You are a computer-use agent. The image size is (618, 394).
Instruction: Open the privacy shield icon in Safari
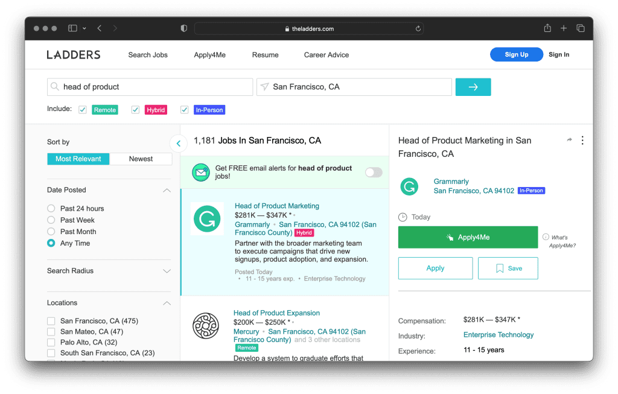tap(183, 28)
